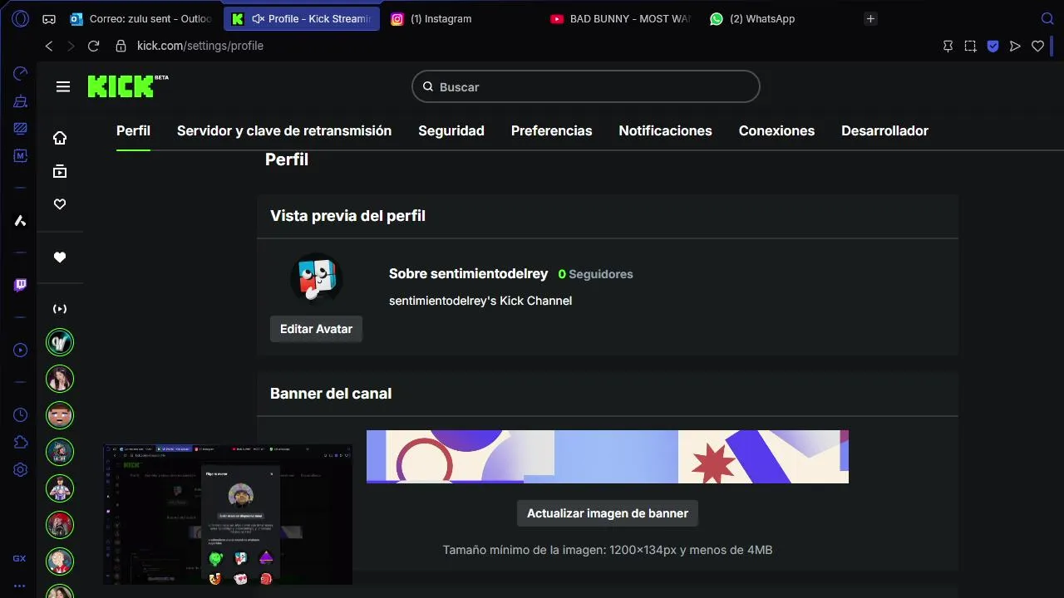This screenshot has width=1064, height=598.
Task: Open the send-arrow Flow icon in the address bar
Action: [1015, 47]
